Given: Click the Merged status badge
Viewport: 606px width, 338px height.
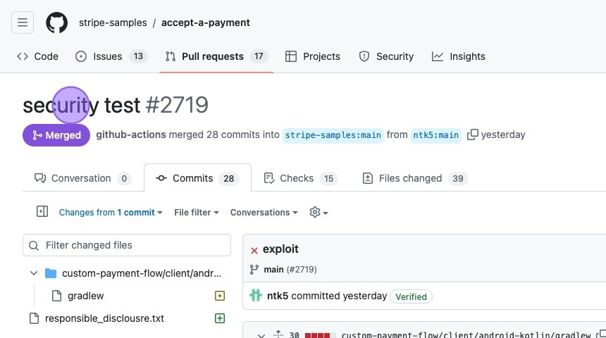Looking at the screenshot, I should click(x=56, y=135).
